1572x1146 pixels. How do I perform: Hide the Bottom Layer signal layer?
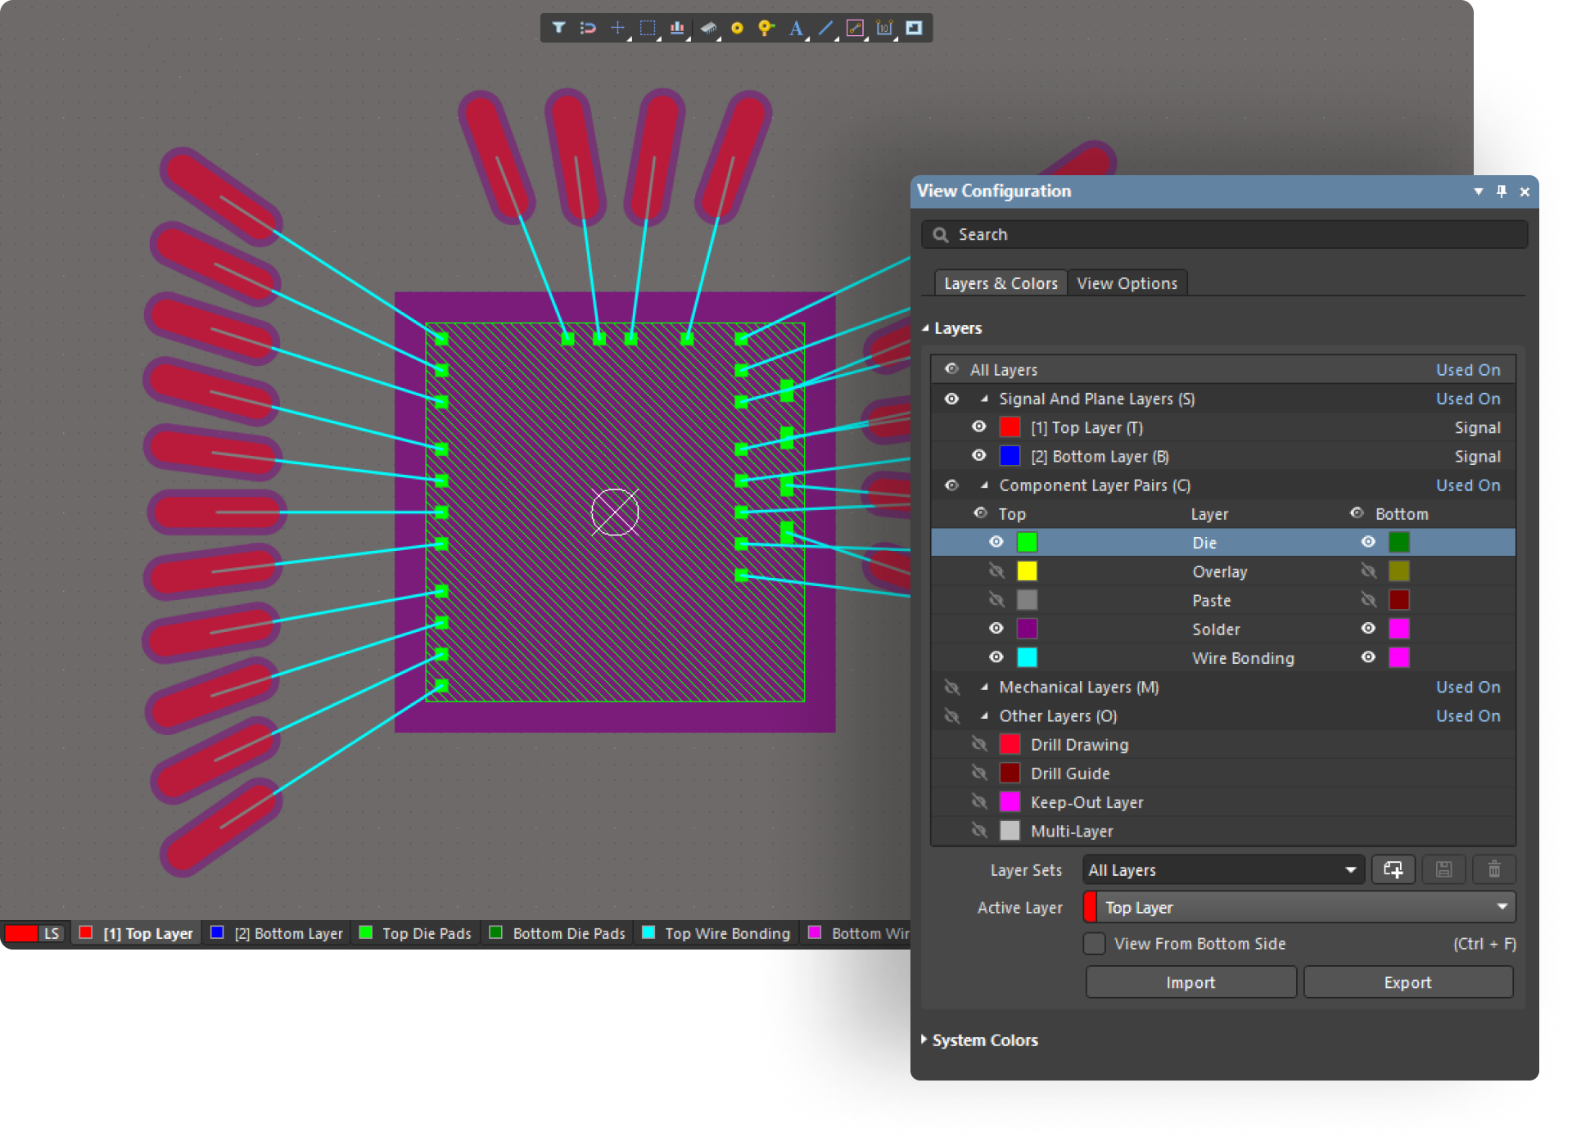point(979,456)
